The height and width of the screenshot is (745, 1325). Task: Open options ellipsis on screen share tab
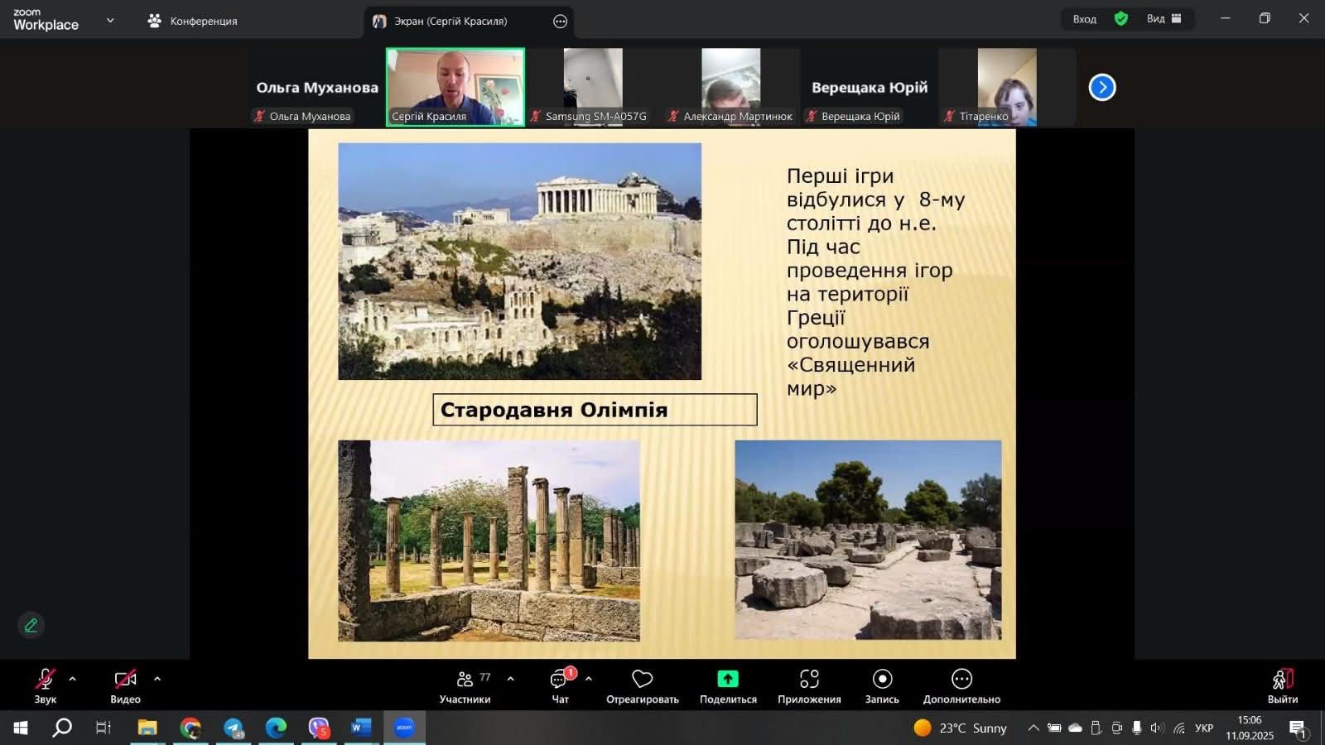tap(561, 22)
